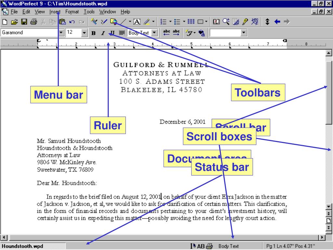This screenshot has width=333, height=250.
Task: Insert a text box with the A icon
Action: click(x=137, y=22)
